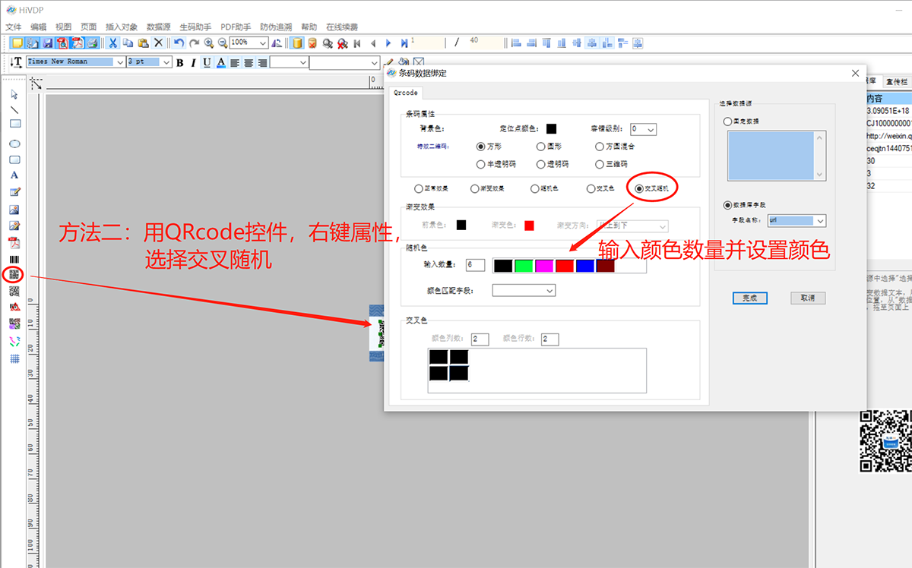912x568 pixels.
Task: Select the ellipse shape tool
Action: pos(14,144)
